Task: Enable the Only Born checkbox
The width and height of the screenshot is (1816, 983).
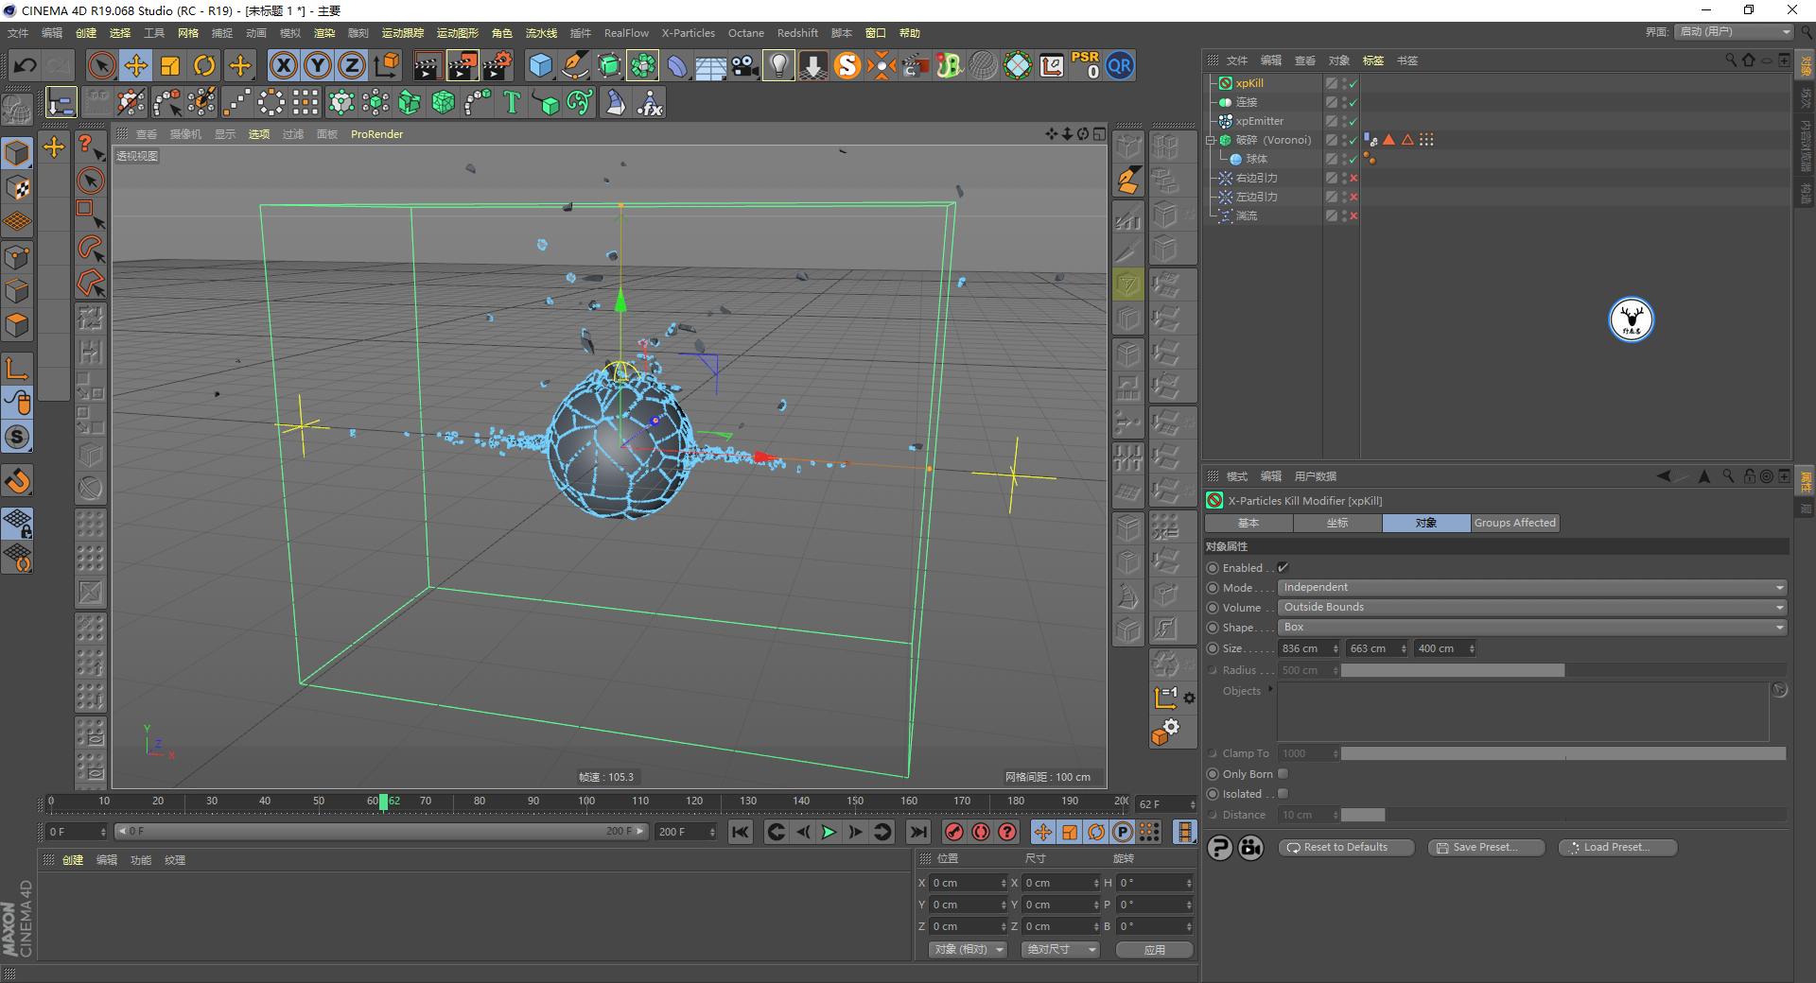Action: (x=1283, y=774)
